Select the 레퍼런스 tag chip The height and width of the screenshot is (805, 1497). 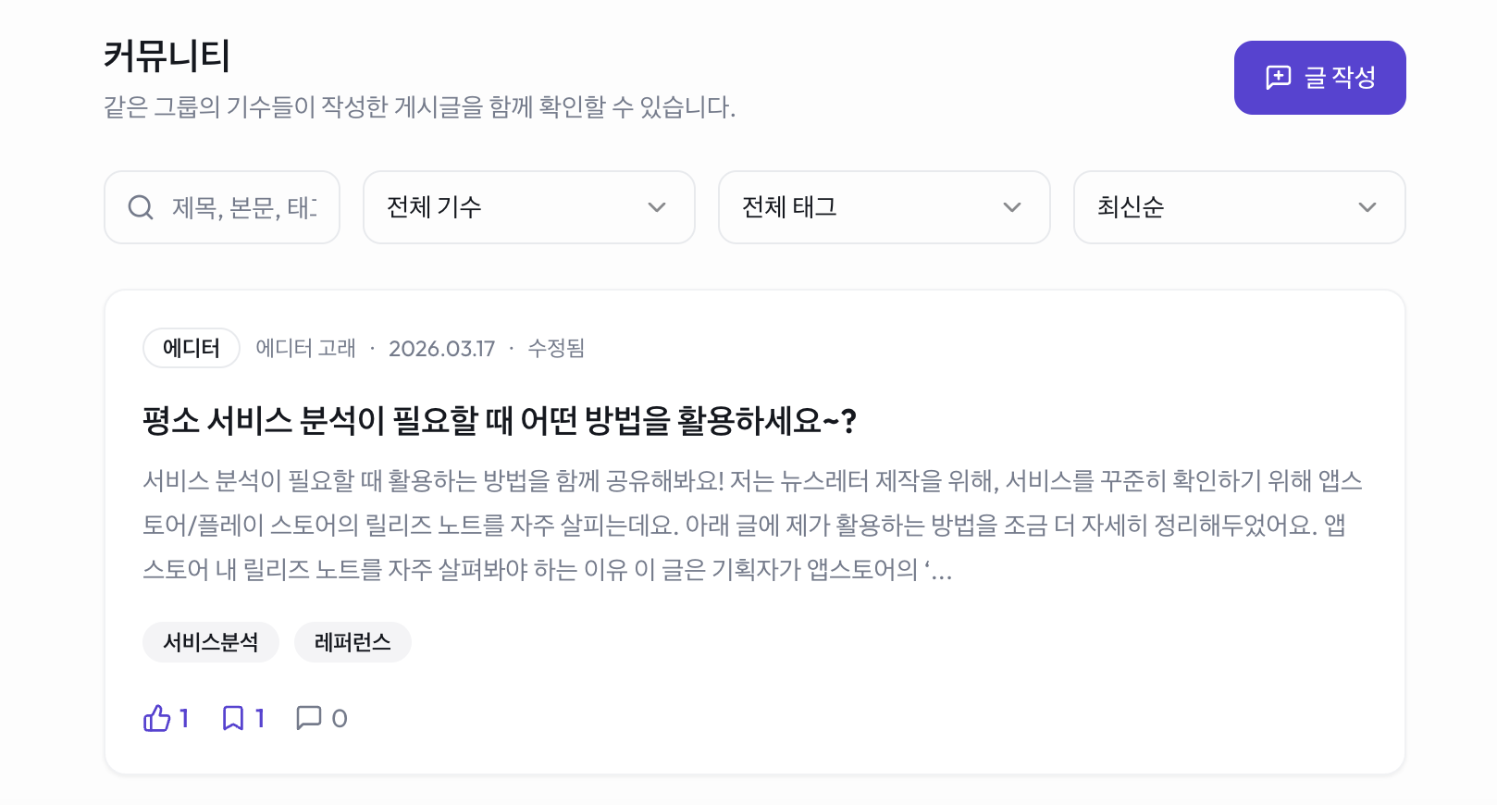pos(353,642)
